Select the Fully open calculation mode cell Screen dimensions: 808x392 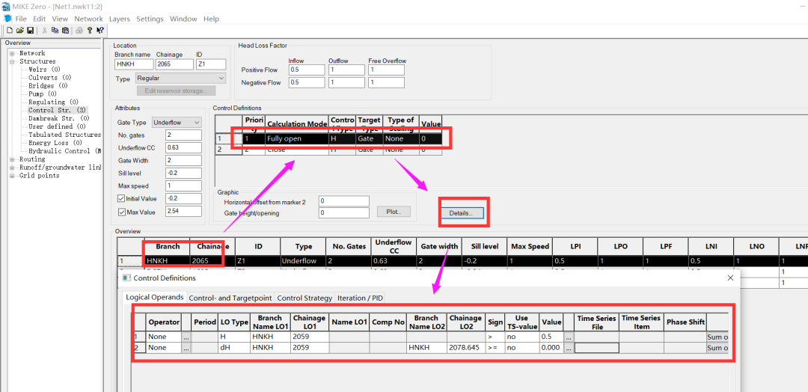point(297,138)
